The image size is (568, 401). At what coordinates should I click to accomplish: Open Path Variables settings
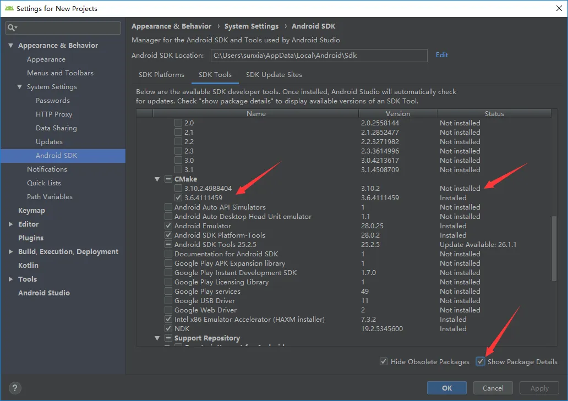50,197
